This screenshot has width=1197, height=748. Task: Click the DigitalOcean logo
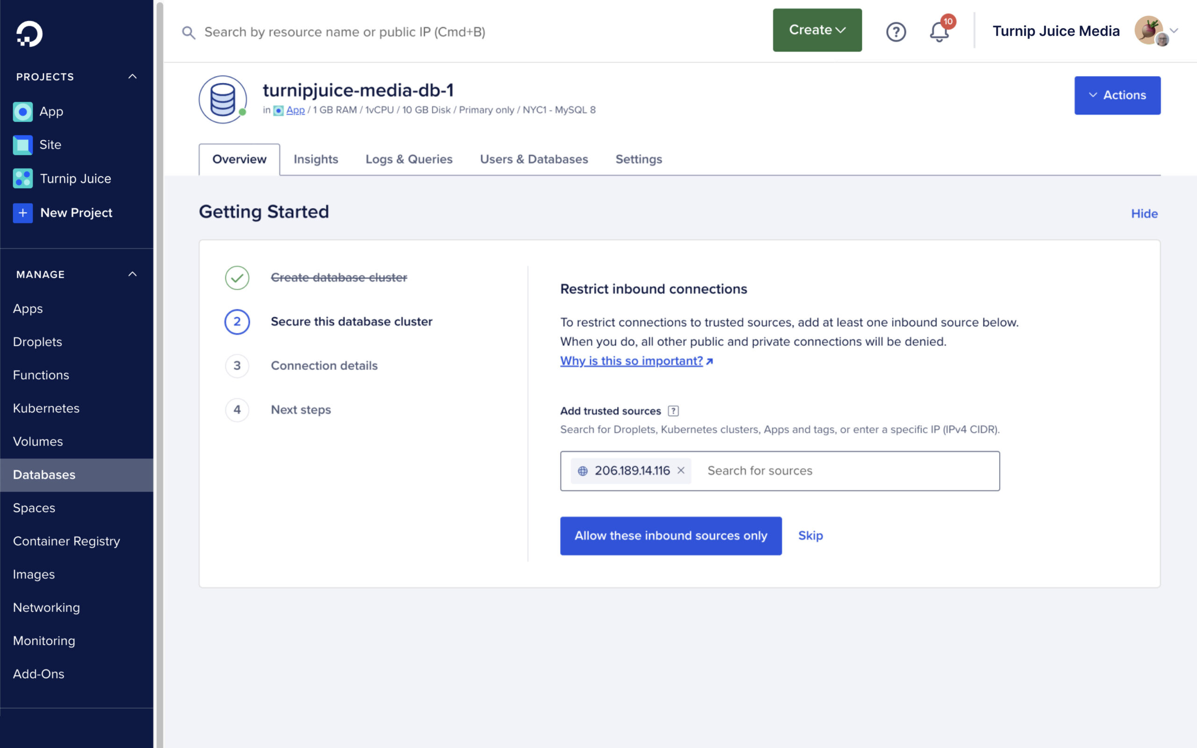[29, 34]
